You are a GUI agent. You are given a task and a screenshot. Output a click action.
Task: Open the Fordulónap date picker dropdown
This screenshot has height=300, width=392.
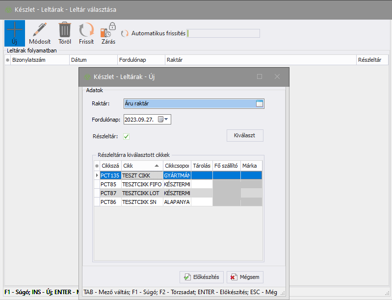click(x=166, y=119)
